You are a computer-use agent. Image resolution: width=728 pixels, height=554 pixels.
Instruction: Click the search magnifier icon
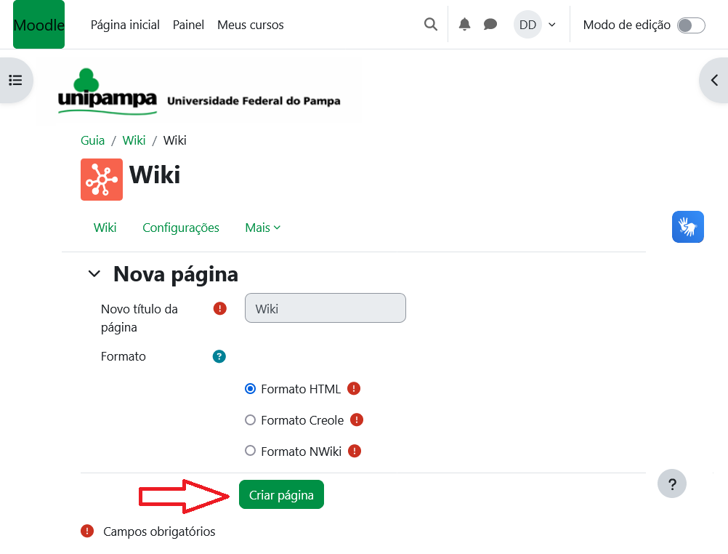point(431,25)
